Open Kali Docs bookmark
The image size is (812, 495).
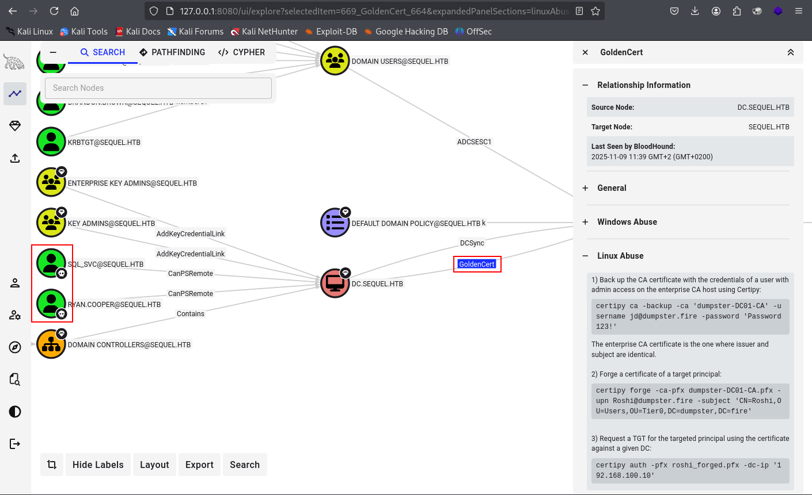138,32
